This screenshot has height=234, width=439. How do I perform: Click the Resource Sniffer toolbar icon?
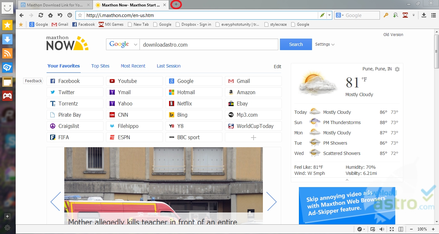tap(396, 15)
